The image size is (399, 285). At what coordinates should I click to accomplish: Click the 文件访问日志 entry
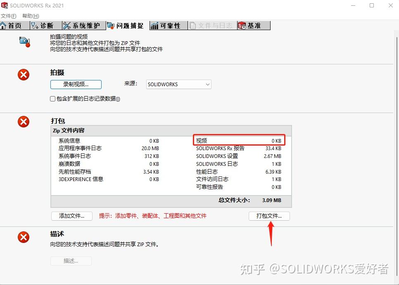click(212, 179)
